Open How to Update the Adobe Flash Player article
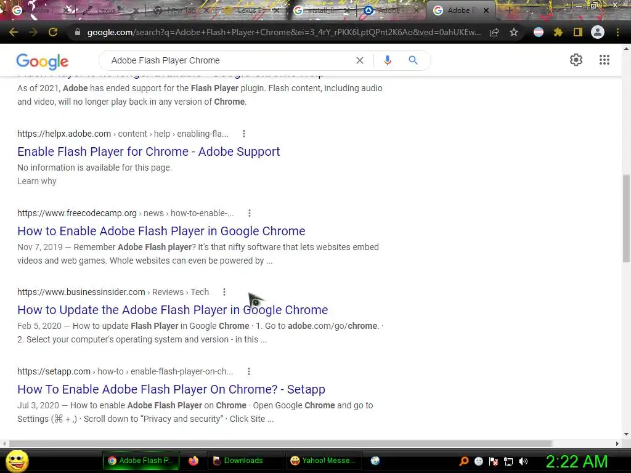The width and height of the screenshot is (631, 473). (x=173, y=310)
